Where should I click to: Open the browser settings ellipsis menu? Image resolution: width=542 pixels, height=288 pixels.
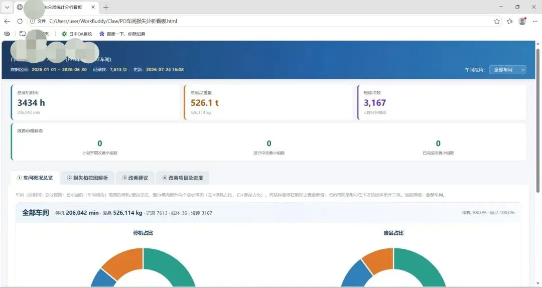[x=534, y=22]
